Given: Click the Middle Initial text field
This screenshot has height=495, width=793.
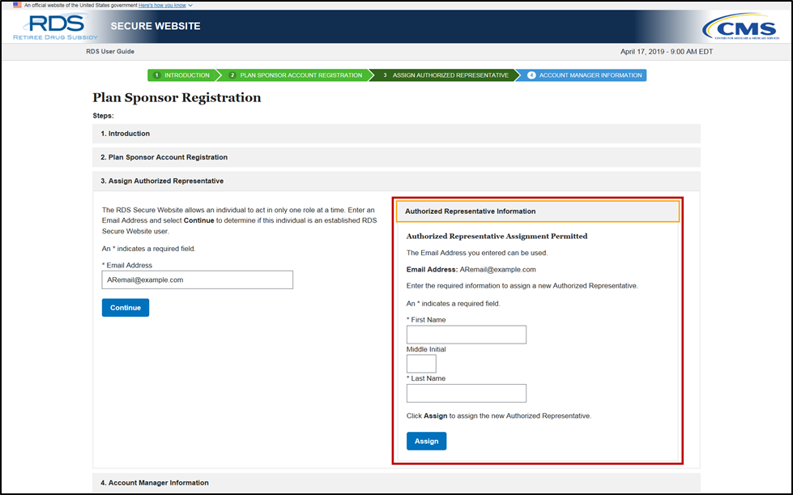Looking at the screenshot, I should tap(421, 364).
